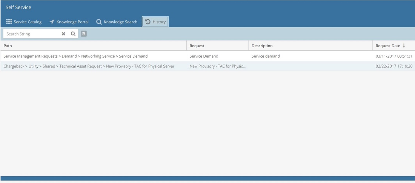Select the Networking Service > Service Demand path row

pyautogui.click(x=75, y=56)
